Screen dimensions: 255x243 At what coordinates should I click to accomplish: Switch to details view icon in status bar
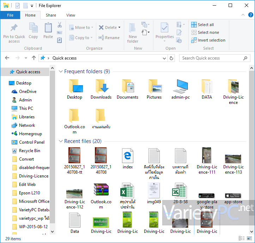242,238
